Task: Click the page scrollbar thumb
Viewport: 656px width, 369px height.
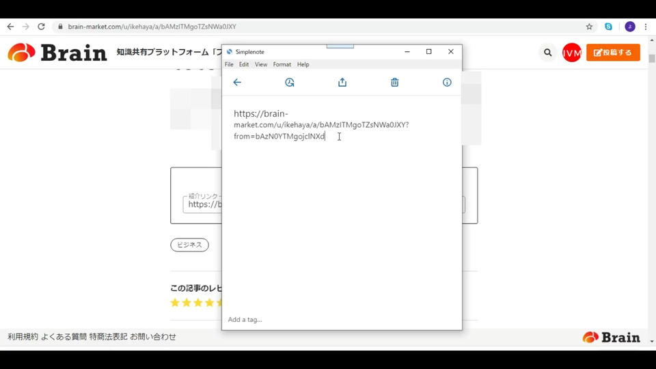Action: coord(652,58)
